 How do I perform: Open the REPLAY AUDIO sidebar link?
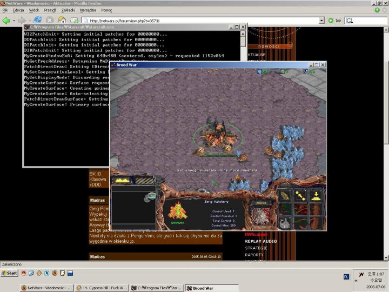pyautogui.click(x=261, y=241)
